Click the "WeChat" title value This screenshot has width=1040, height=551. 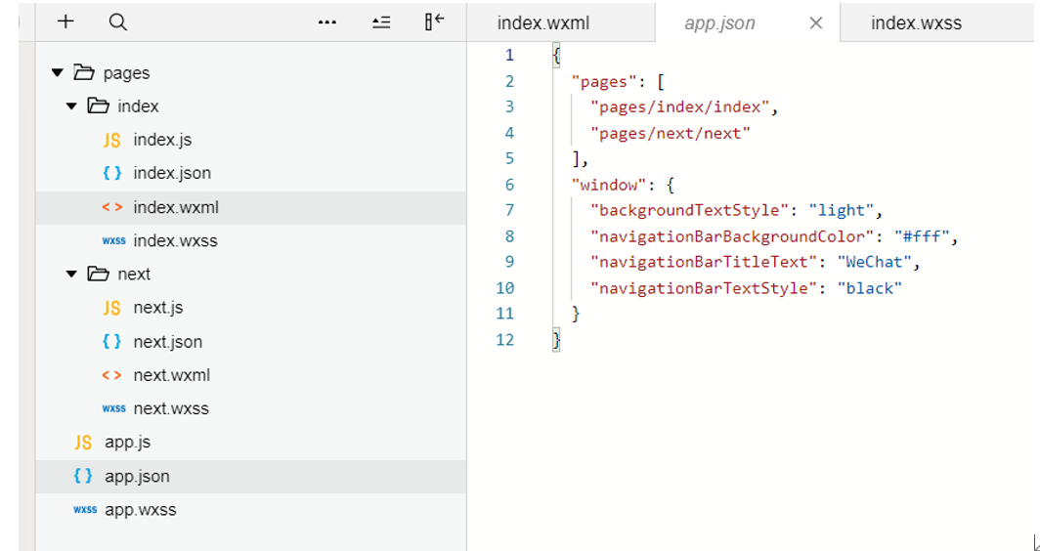click(875, 263)
